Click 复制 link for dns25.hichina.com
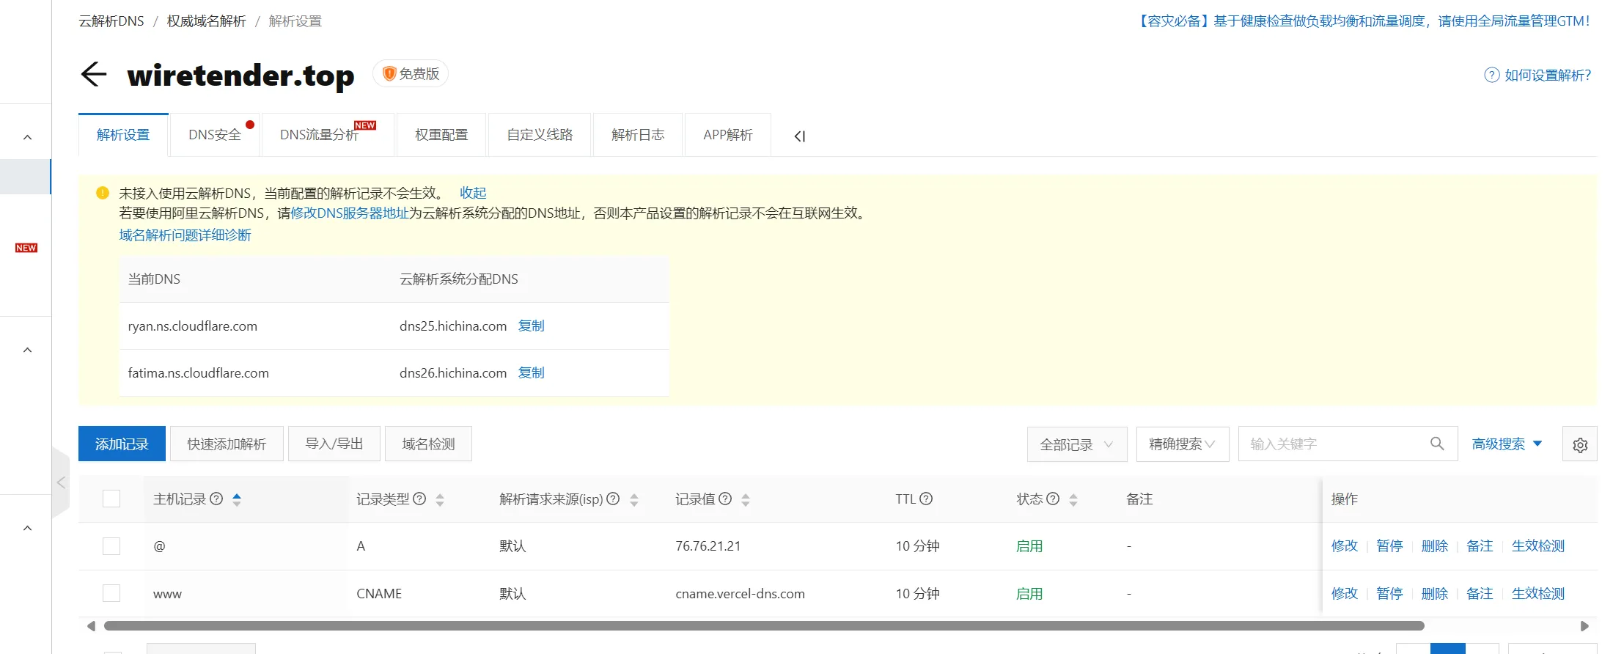The height and width of the screenshot is (654, 1613). point(531,326)
